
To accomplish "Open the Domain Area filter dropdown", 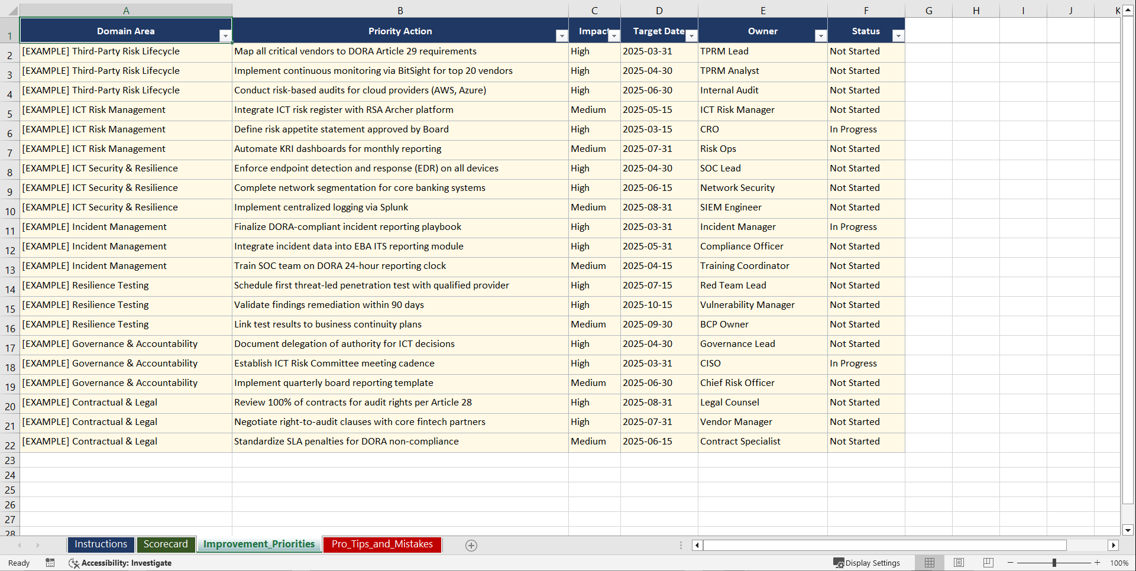I will tap(225, 35).
